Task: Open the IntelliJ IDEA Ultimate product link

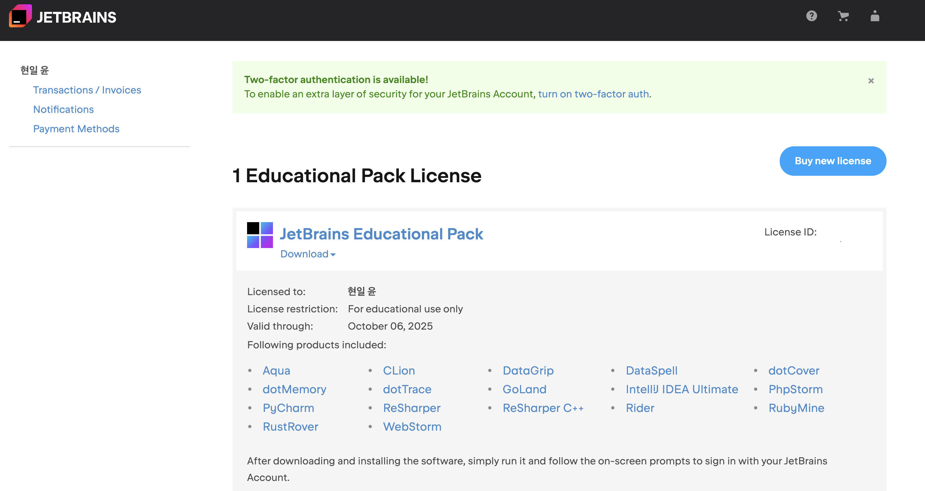Action: (682, 389)
